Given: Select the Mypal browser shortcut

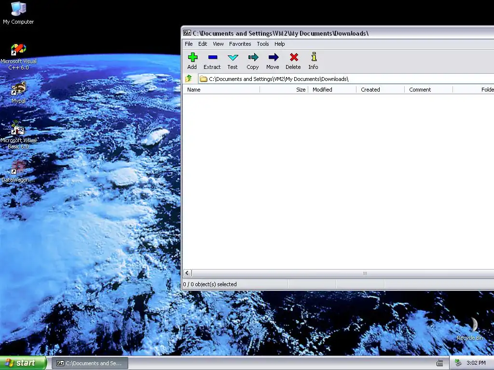Looking at the screenshot, I should tap(18, 92).
